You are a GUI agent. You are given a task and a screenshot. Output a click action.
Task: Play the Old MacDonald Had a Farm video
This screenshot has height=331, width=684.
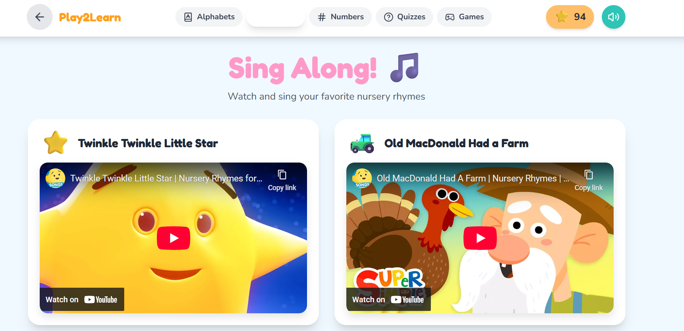point(480,238)
